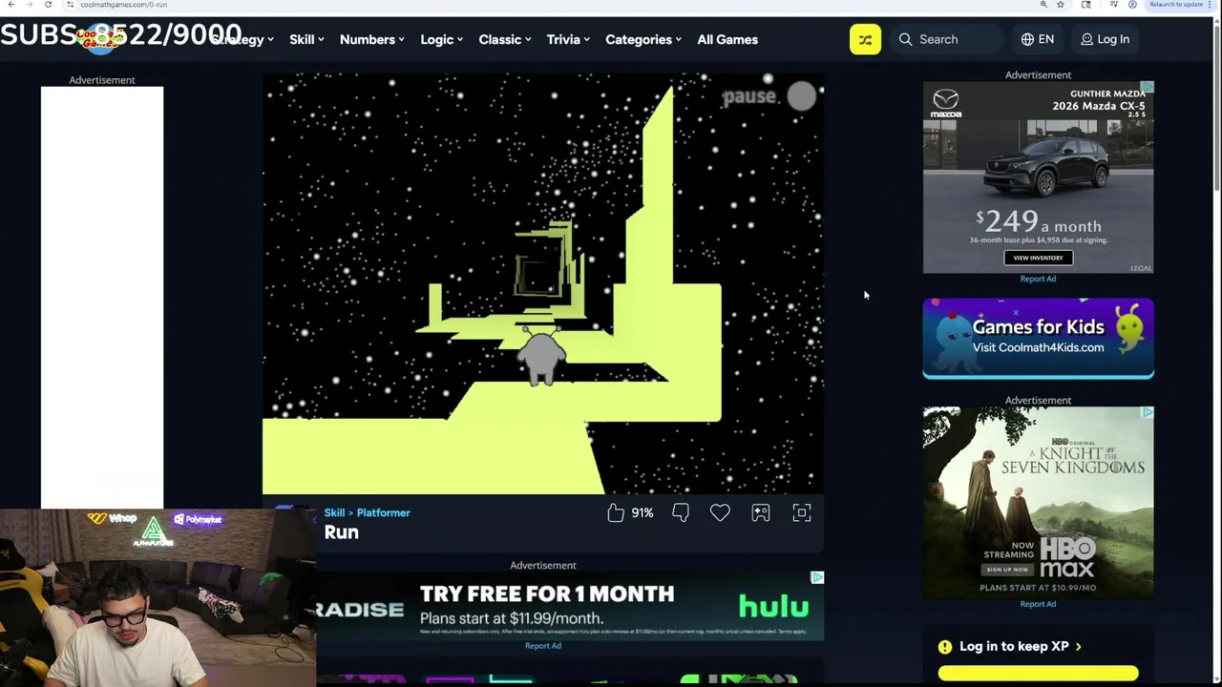Open the All Games page

tap(727, 39)
